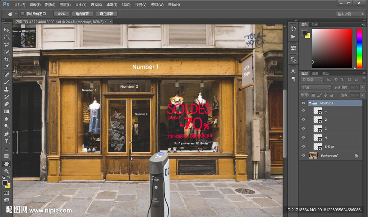Open the opacity dropdown arrow

point(363,87)
